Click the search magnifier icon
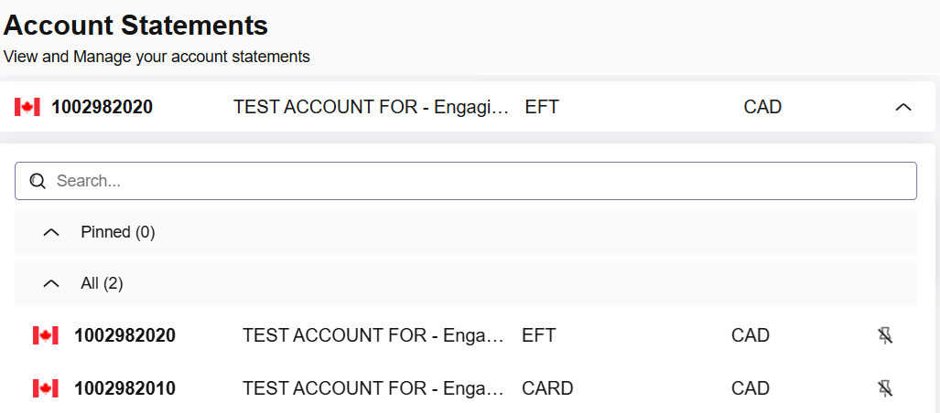This screenshot has height=413, width=940. [38, 181]
